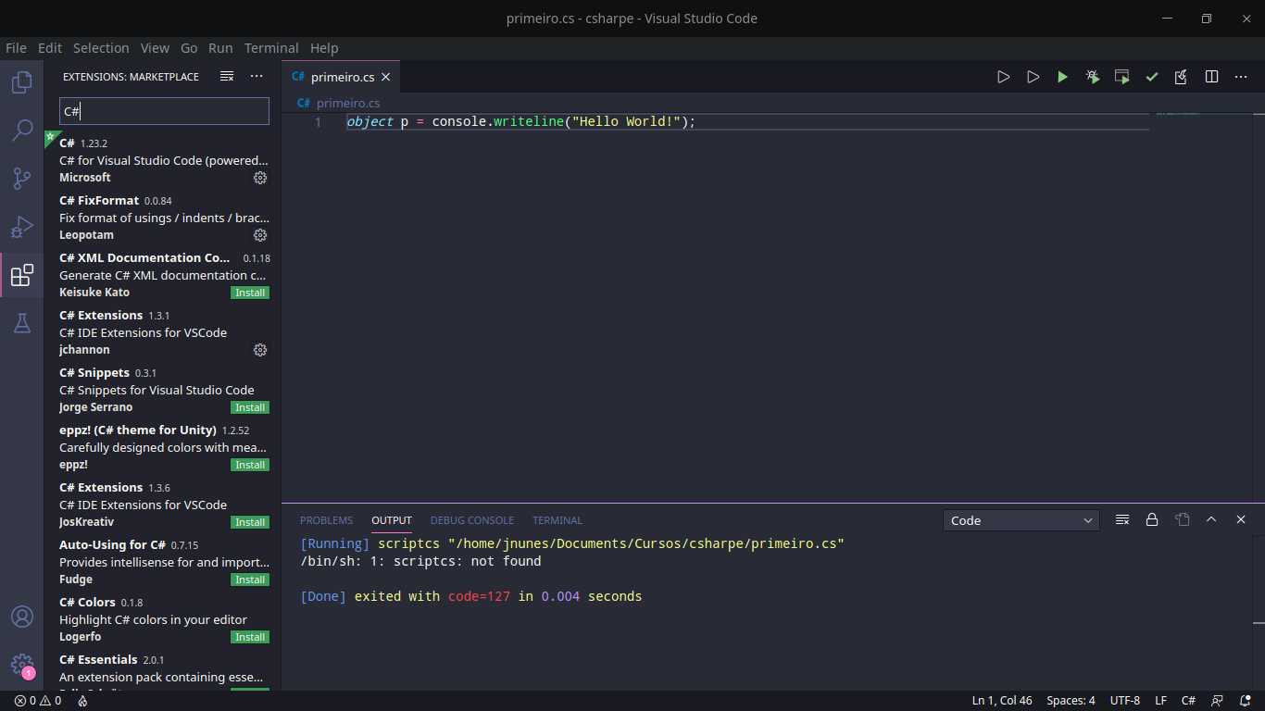Viewport: 1265px width, 711px height.
Task: Install C# XML Documentation Comments extension
Action: click(250, 293)
